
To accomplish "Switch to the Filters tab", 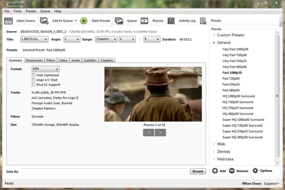I will [x=51, y=60].
